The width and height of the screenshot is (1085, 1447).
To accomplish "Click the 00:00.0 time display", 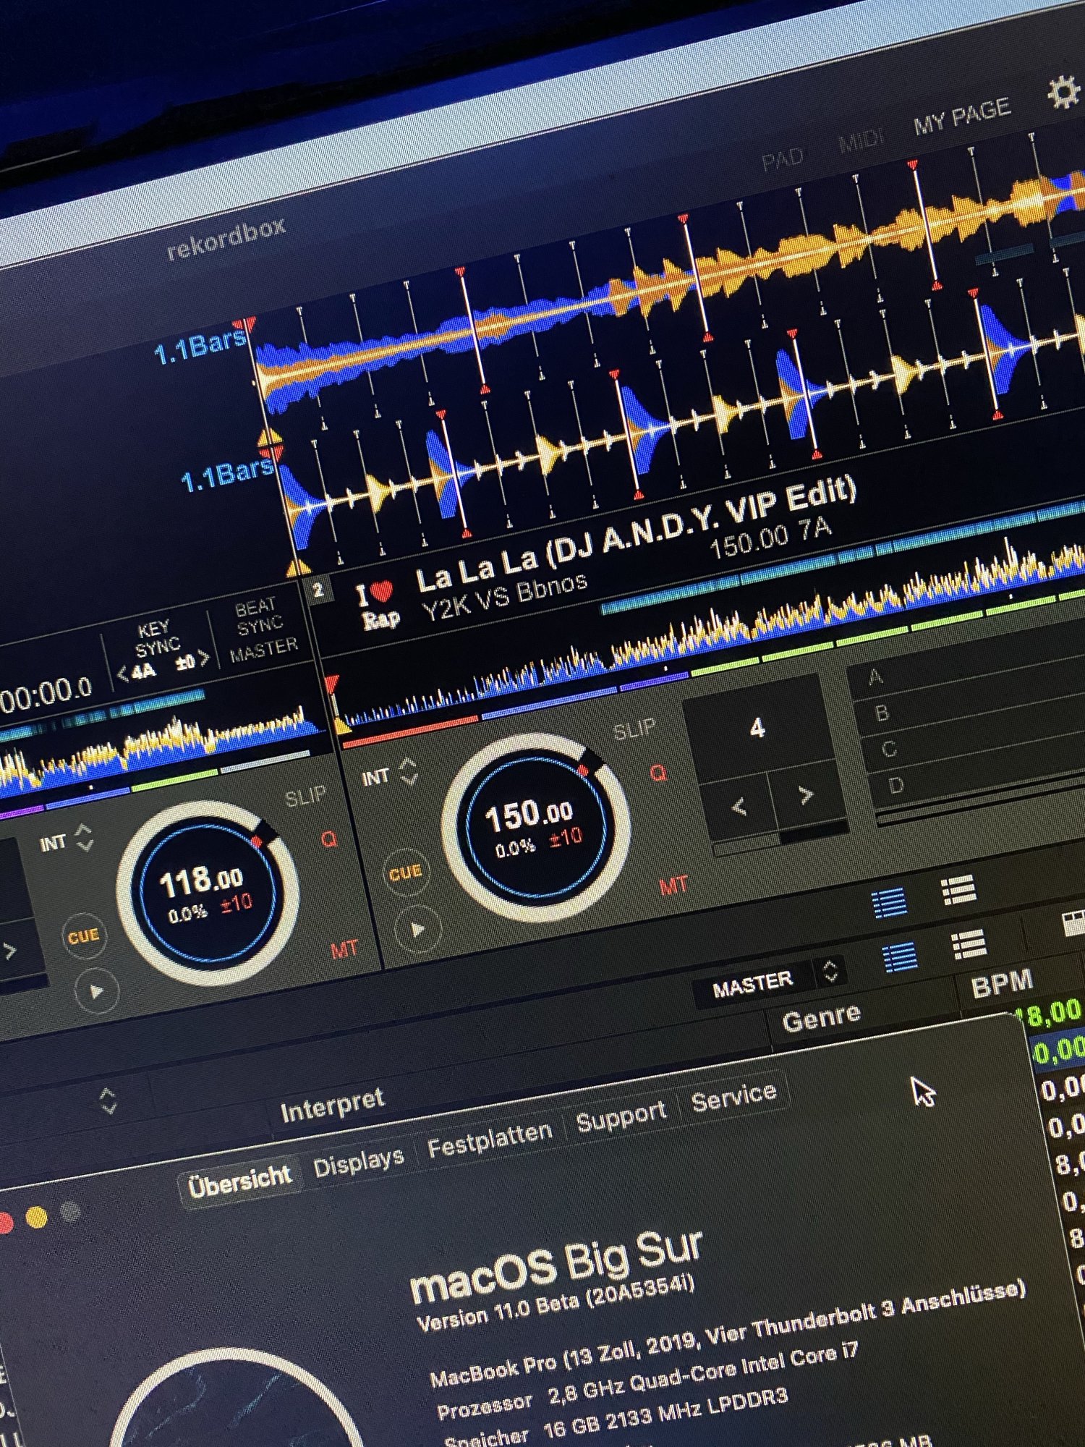I will 45,694.
